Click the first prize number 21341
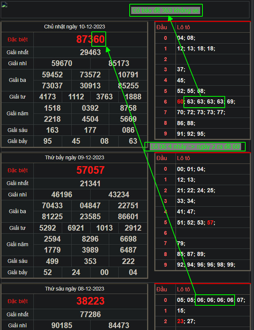Screen dimensions: 254x330 coord(90,184)
